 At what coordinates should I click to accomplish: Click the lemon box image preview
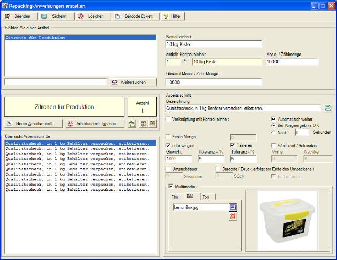[288, 220]
